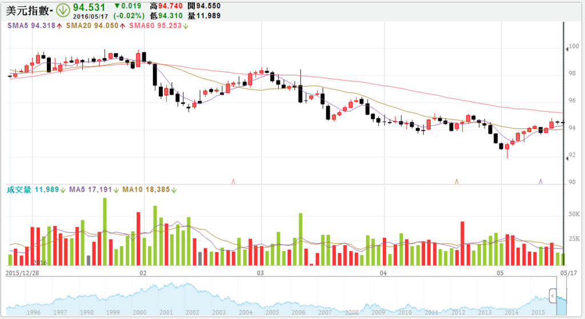The image size is (585, 319).
Task: Click the SMA60 95.253 legend label
Action: (x=155, y=26)
